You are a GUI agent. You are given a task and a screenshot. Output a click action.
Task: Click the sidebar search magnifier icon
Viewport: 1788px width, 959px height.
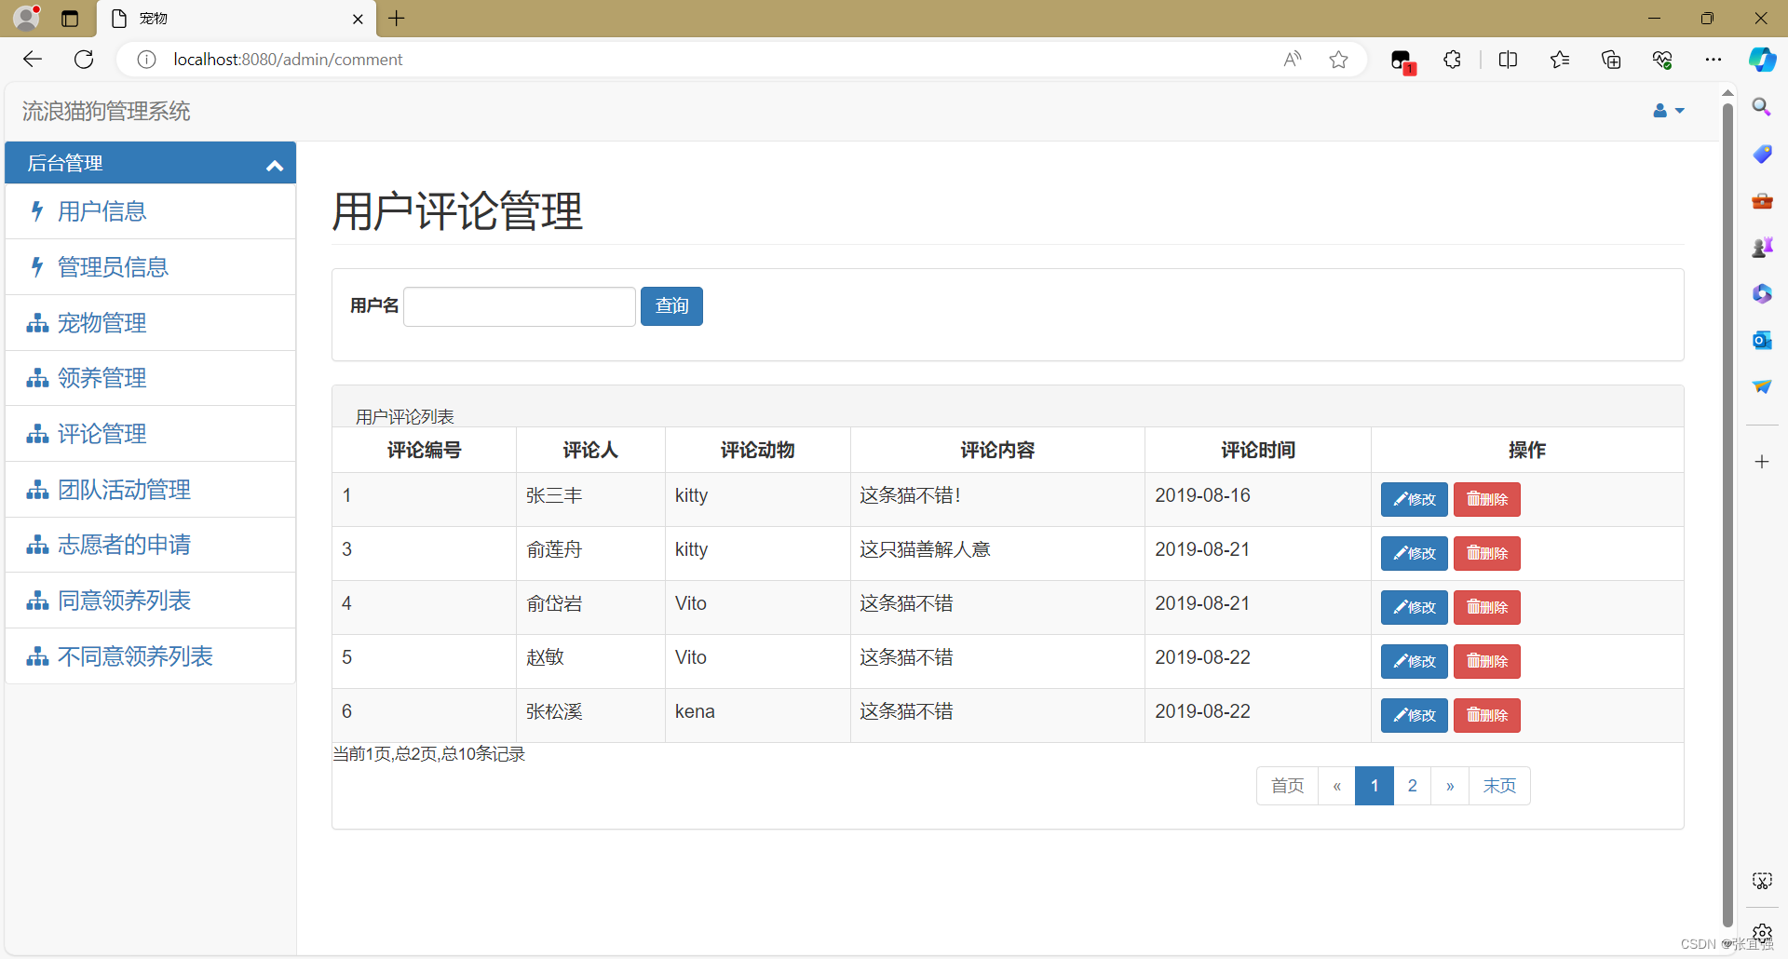click(1762, 107)
